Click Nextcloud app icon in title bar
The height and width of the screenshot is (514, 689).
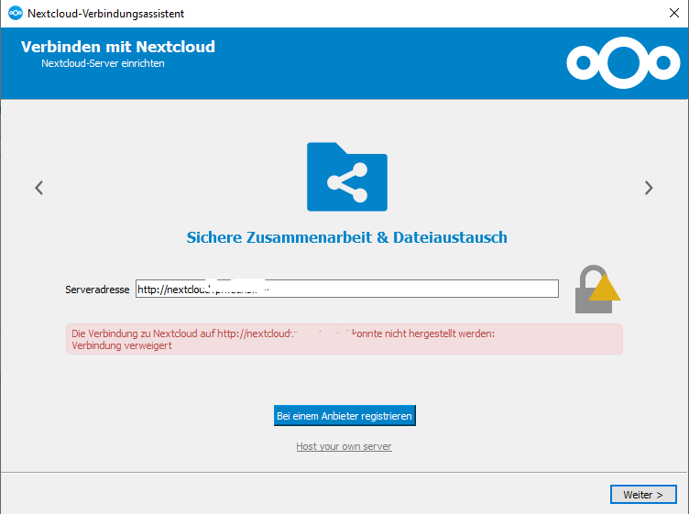pos(16,13)
